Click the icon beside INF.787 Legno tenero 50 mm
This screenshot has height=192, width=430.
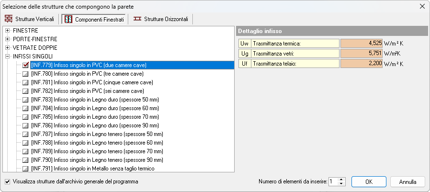pos(26,134)
